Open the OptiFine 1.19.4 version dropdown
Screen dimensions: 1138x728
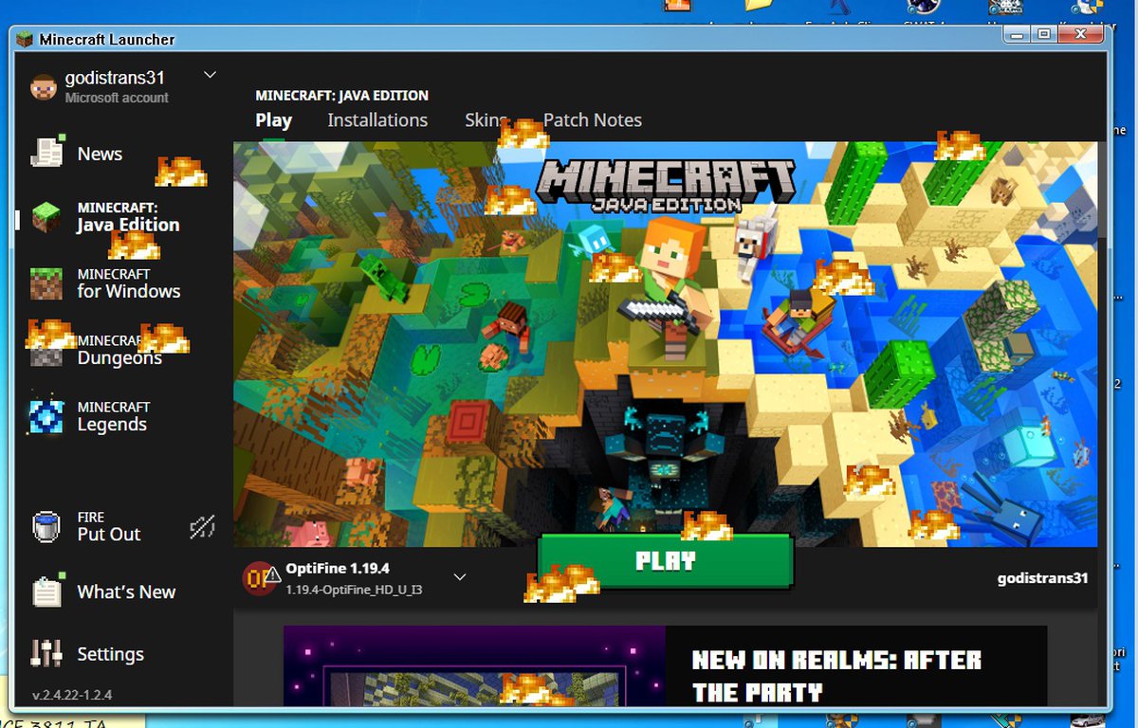point(459,576)
